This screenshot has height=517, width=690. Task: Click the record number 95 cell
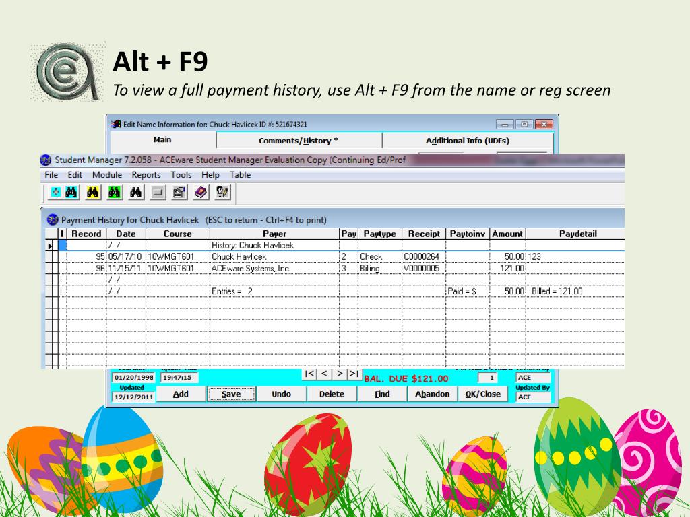[x=86, y=256]
